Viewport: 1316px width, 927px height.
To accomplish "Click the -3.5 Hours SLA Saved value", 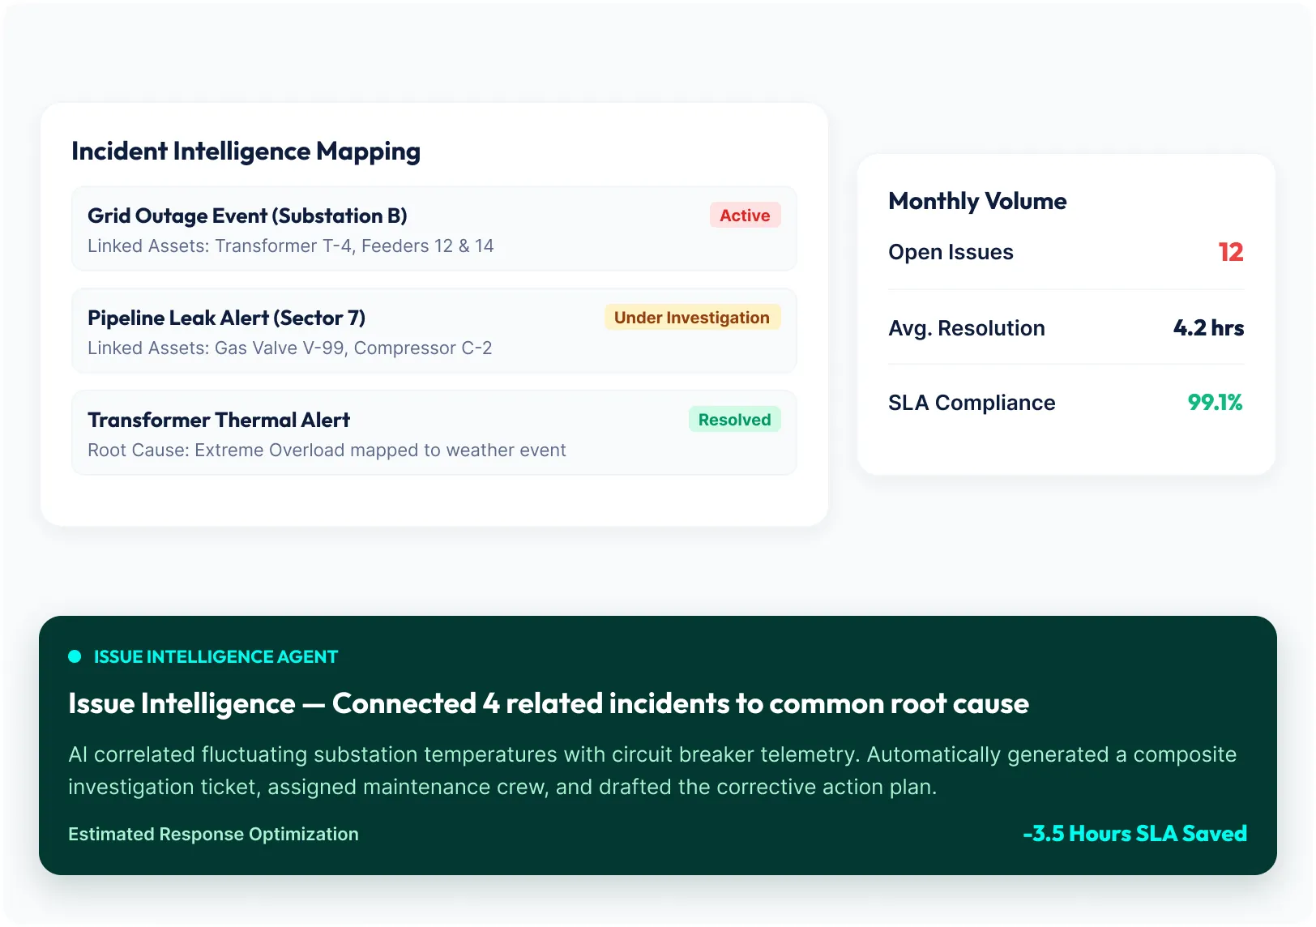I will point(1134,834).
